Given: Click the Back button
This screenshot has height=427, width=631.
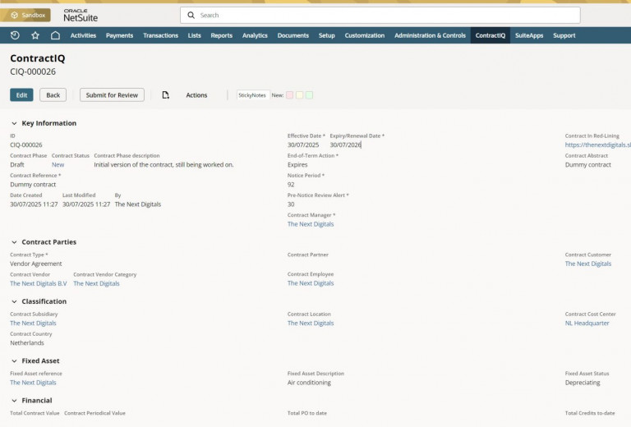Looking at the screenshot, I should 53,95.
